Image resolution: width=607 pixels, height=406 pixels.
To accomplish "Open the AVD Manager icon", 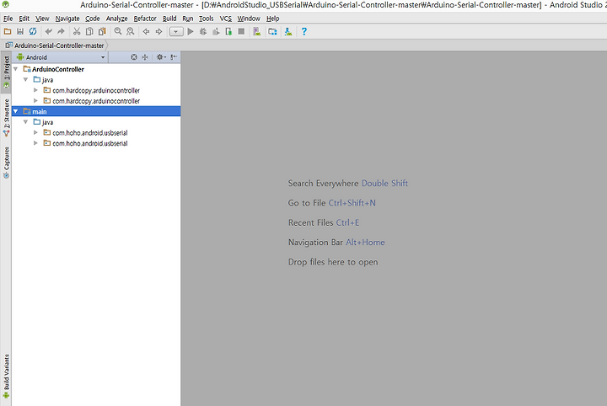I will click(256, 32).
